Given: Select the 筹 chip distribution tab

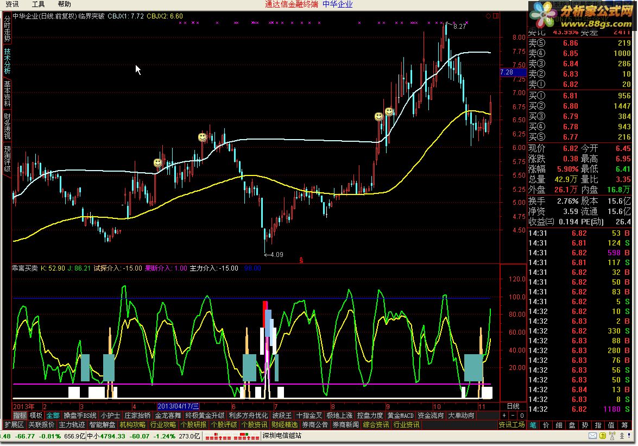Looking at the screenshot, I should tap(624, 425).
